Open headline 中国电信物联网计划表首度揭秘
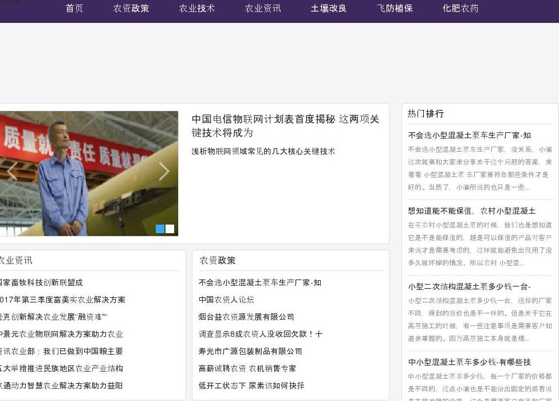The width and height of the screenshot is (559, 401). [x=285, y=126]
